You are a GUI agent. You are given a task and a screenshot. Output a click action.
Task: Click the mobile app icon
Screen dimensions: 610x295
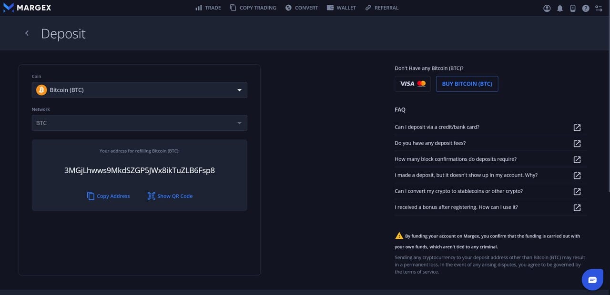(x=573, y=8)
